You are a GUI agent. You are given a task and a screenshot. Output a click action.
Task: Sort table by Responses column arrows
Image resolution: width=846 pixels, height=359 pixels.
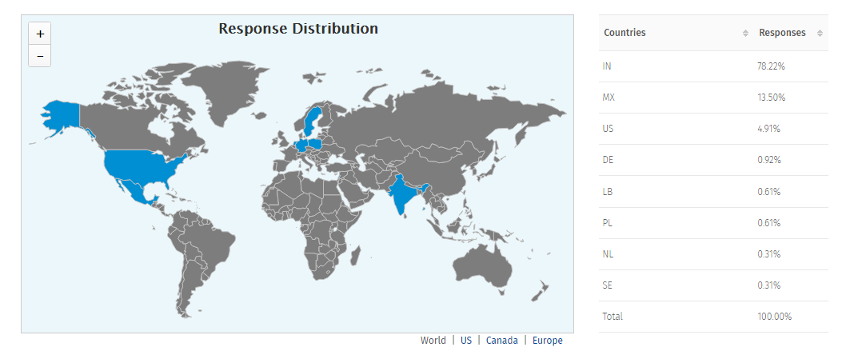tap(820, 33)
